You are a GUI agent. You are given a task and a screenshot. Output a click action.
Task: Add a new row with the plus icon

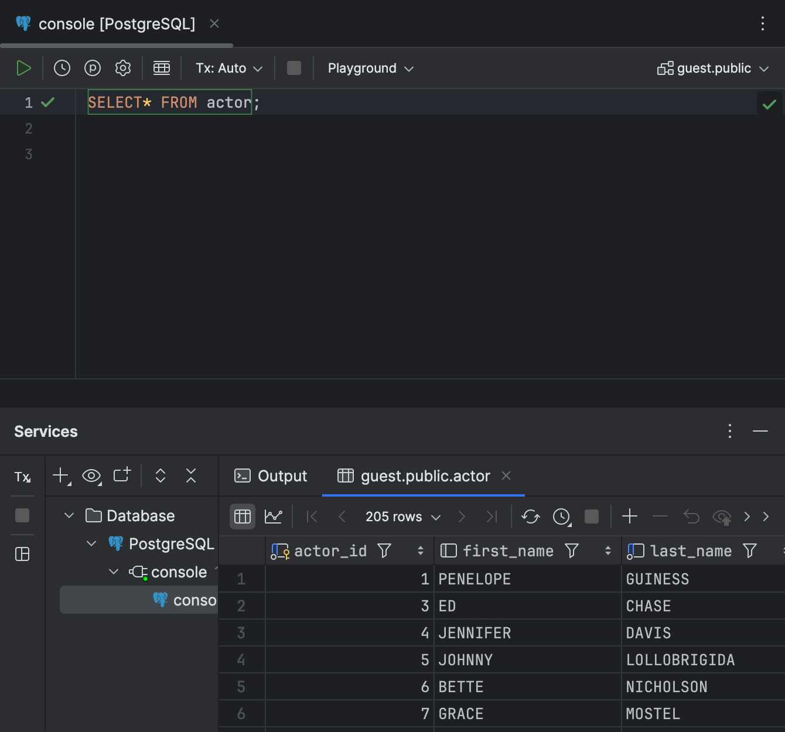coord(630,516)
